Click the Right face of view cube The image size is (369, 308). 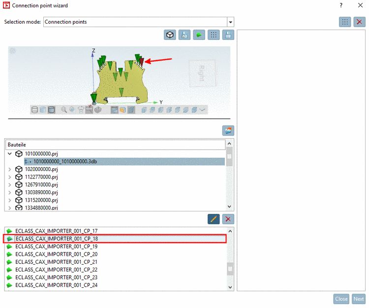[x=202, y=73]
